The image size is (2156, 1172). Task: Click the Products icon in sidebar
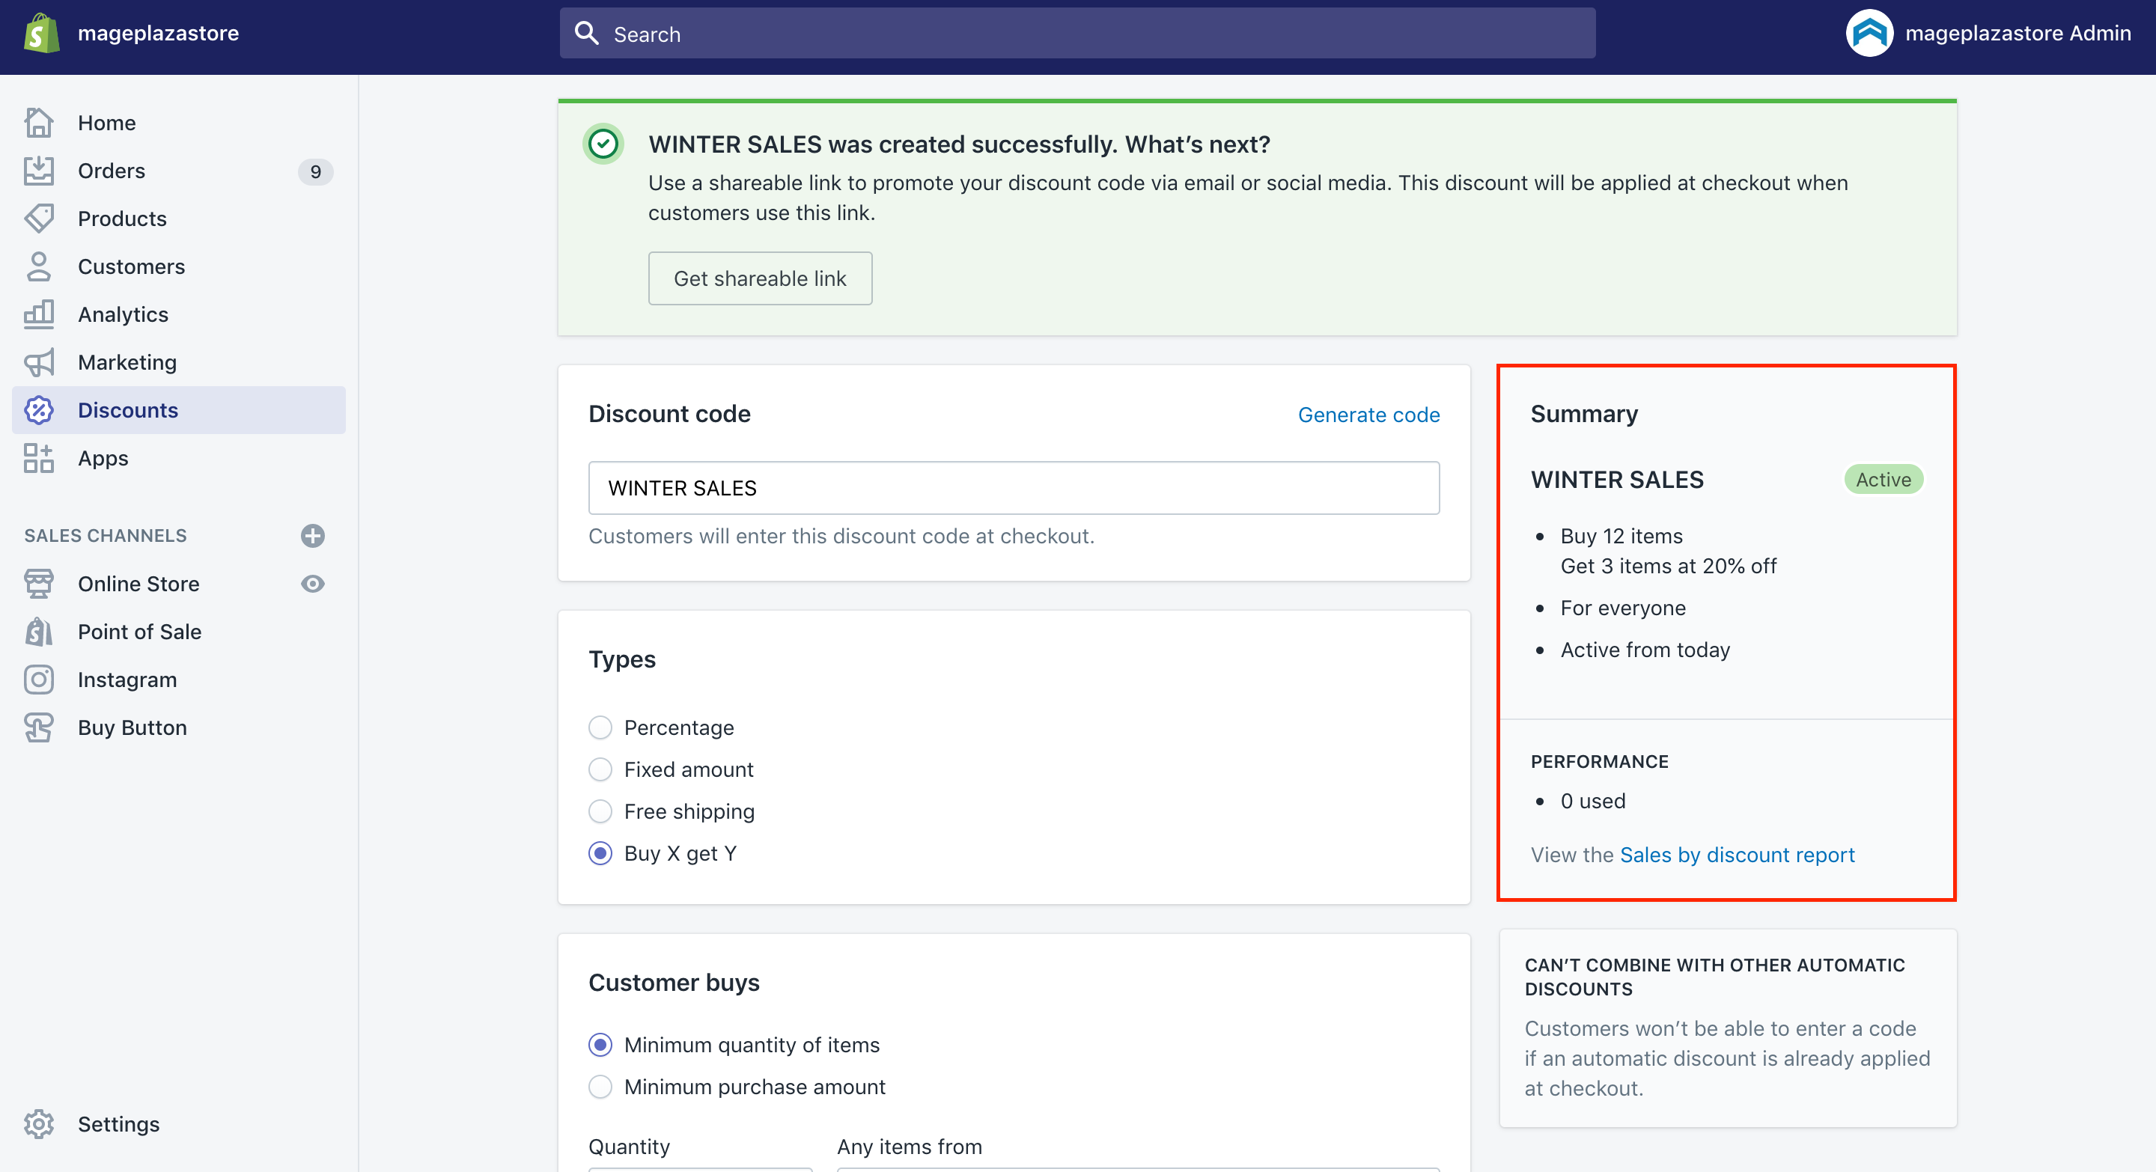click(39, 218)
